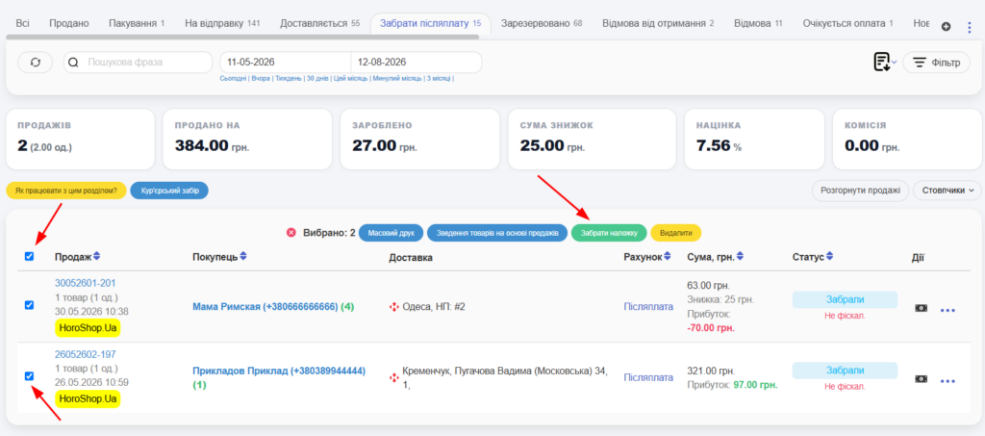Click Післяплата link for Мама Римская
The image size is (985, 436).
pyautogui.click(x=648, y=307)
